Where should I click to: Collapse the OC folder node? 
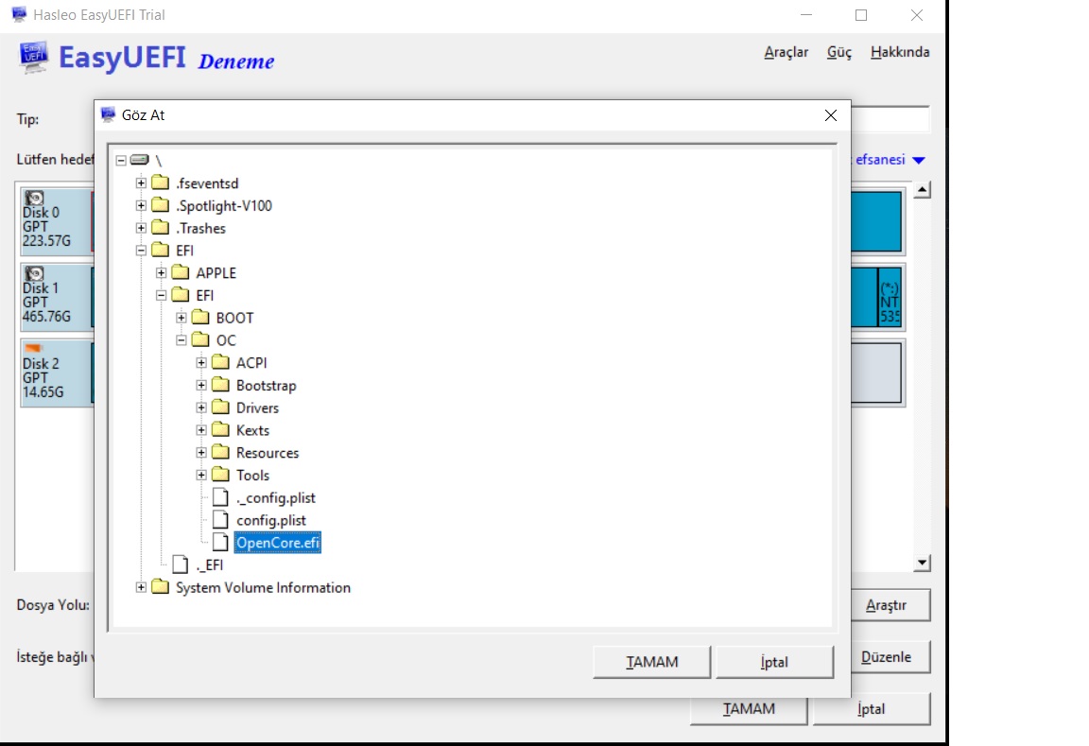point(181,340)
